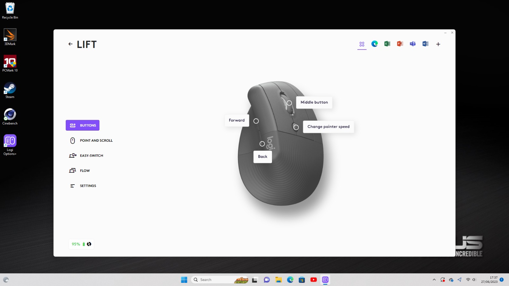Open the POINT AND SCROLL section

point(91,140)
